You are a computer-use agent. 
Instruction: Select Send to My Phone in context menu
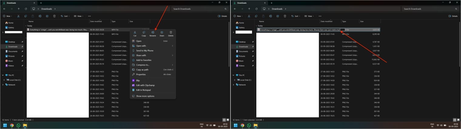click(x=153, y=51)
